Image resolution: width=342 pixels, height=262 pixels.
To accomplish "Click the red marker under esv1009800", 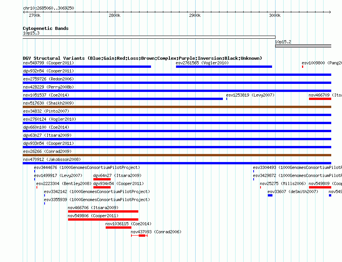I will coord(302,67).
